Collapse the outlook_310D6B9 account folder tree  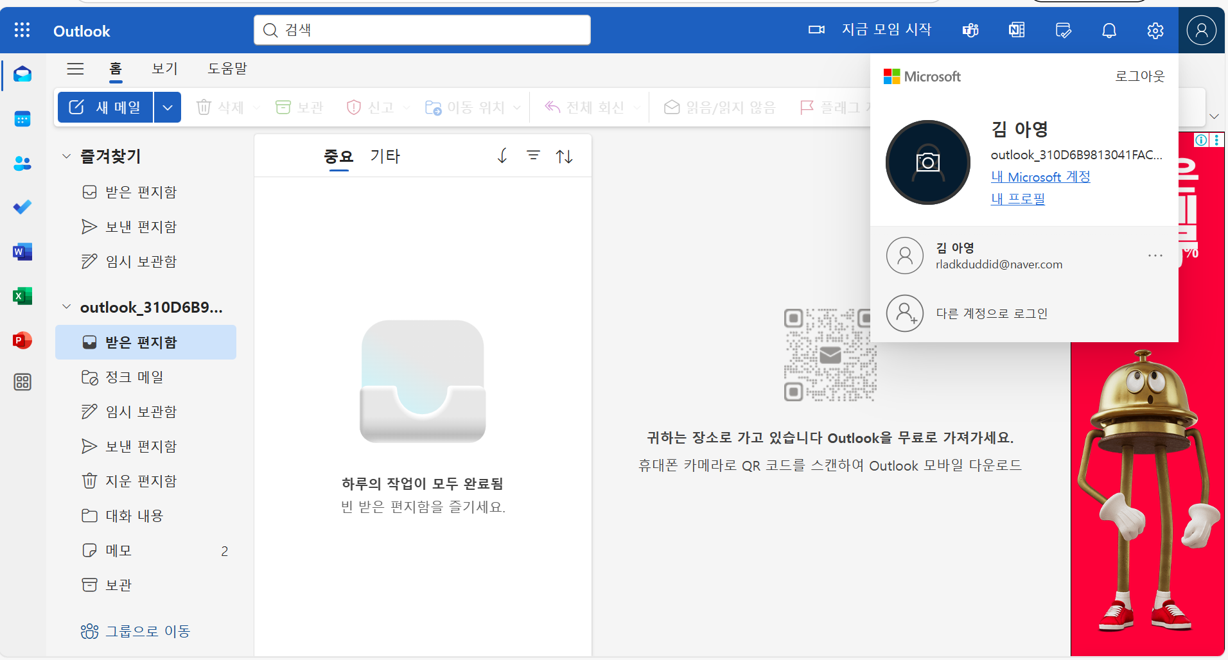pyautogui.click(x=66, y=307)
